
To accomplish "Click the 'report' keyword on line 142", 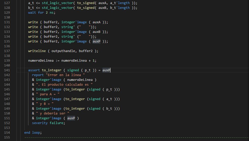I will (38, 75).
